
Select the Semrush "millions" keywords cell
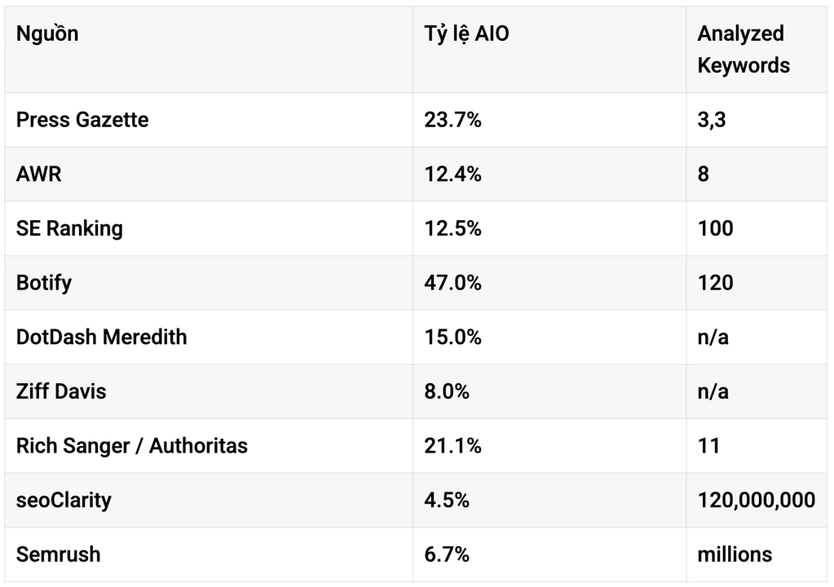735,554
